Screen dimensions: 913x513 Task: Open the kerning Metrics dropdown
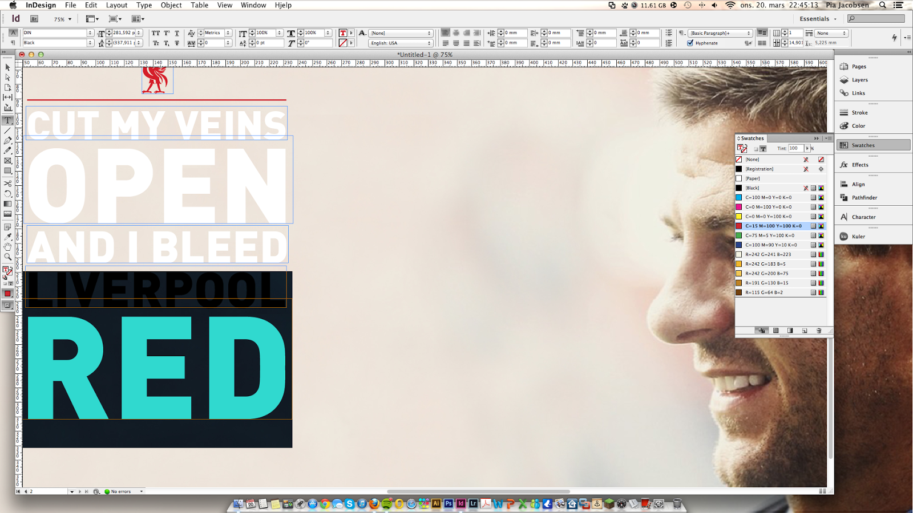tap(228, 33)
